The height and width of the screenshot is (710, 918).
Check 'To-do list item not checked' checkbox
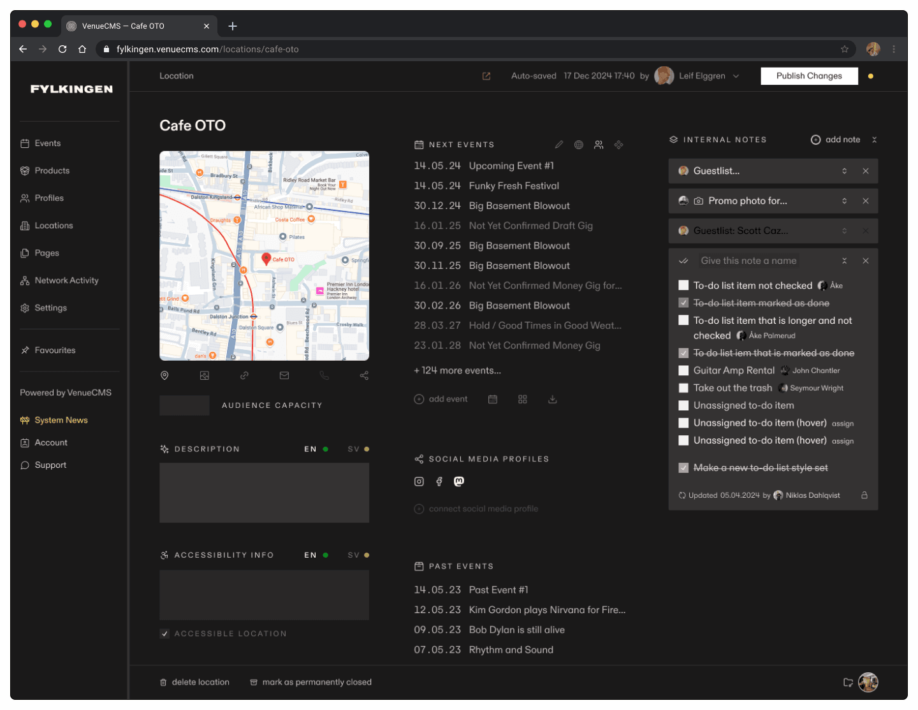coord(683,286)
